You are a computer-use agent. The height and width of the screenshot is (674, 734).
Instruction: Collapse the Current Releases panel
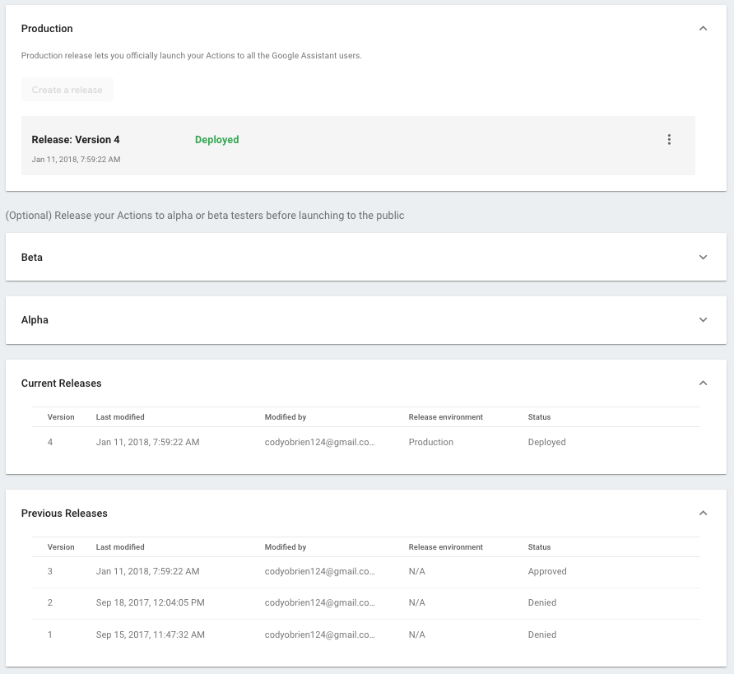click(x=704, y=383)
